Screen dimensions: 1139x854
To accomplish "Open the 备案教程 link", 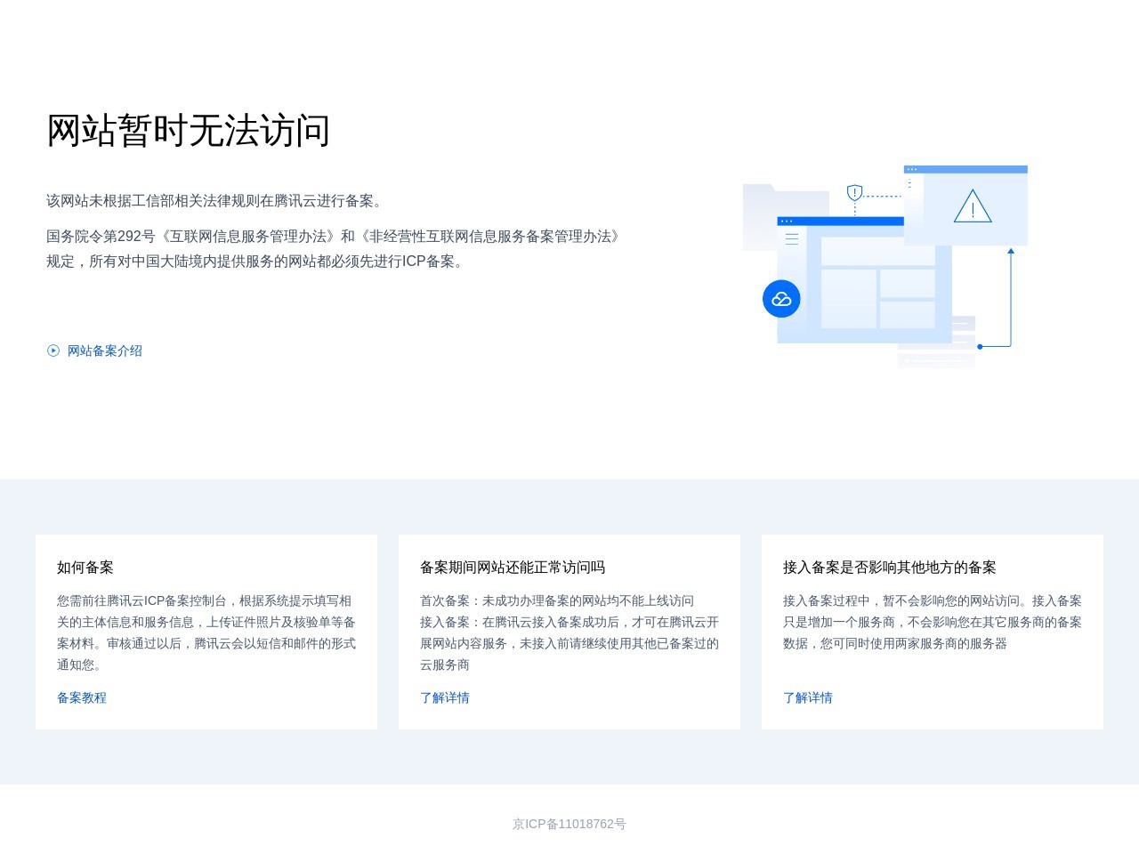I will point(82,697).
